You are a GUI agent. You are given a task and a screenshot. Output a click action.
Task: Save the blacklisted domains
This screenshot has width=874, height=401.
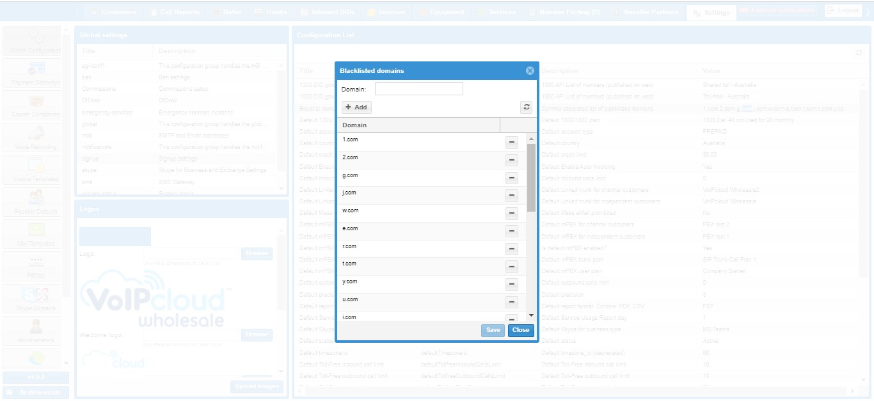[x=493, y=330]
